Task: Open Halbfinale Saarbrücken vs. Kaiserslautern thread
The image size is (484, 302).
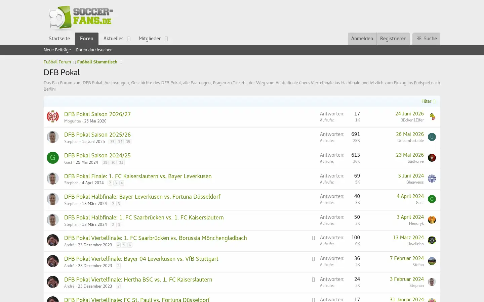Action: tap(144, 217)
